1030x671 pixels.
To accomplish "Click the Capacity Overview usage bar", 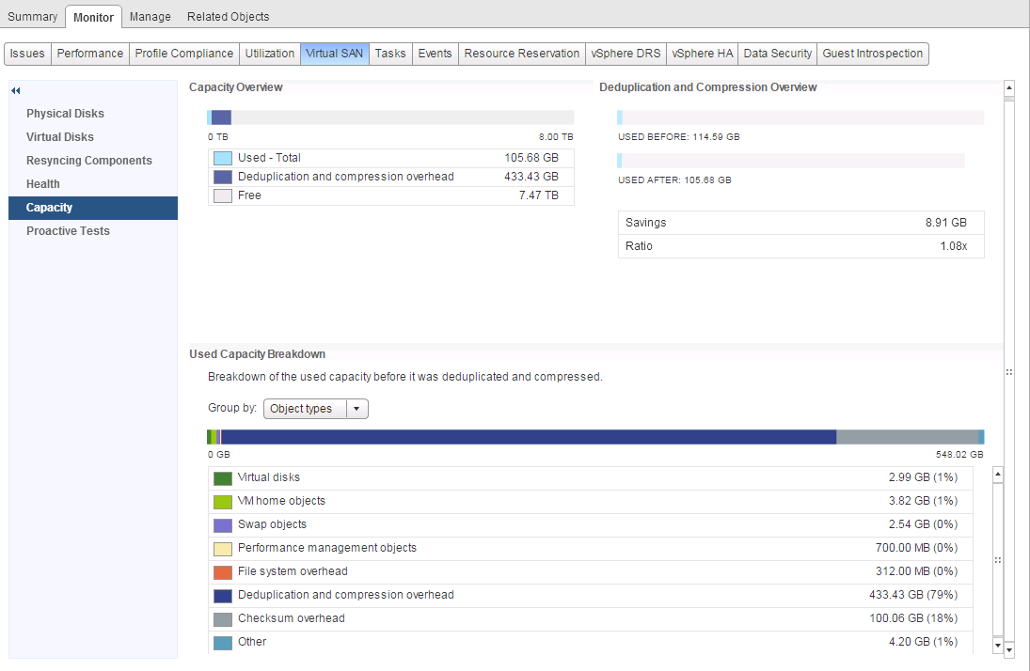I will (x=390, y=117).
